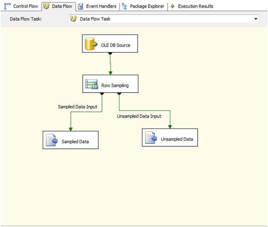Screen dimensions: 268x227
Task: Click the Control Flow tab icon
Action: point(7,6)
